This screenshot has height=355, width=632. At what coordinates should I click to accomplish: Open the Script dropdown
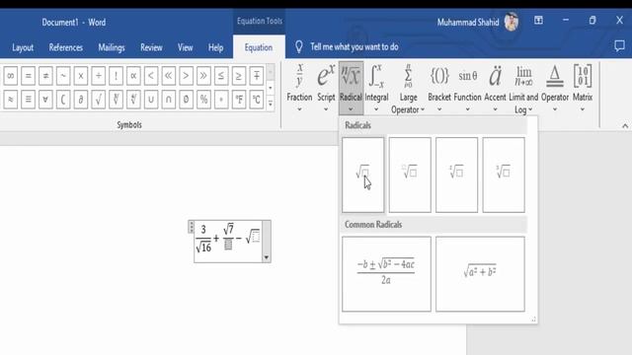(326, 88)
